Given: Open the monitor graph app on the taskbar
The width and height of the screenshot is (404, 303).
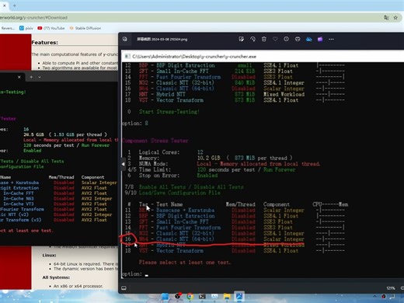Looking at the screenshot, I should (214, 296).
